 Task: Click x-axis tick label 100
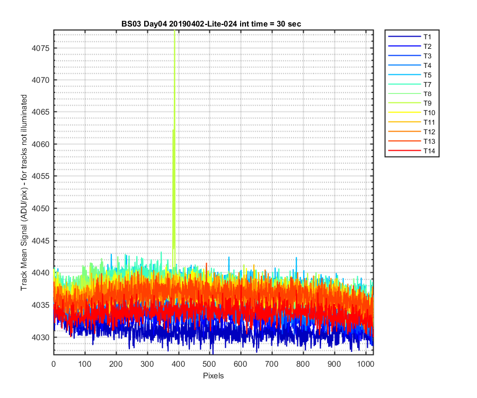pyautogui.click(x=85, y=364)
